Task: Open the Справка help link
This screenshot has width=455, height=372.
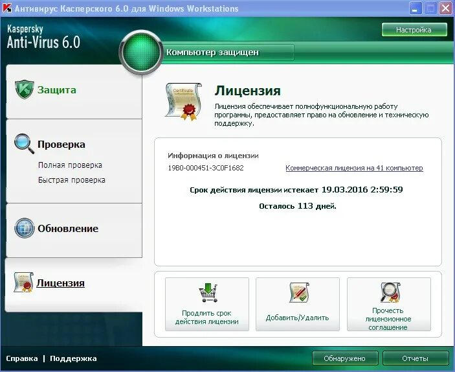Action: pos(22,358)
